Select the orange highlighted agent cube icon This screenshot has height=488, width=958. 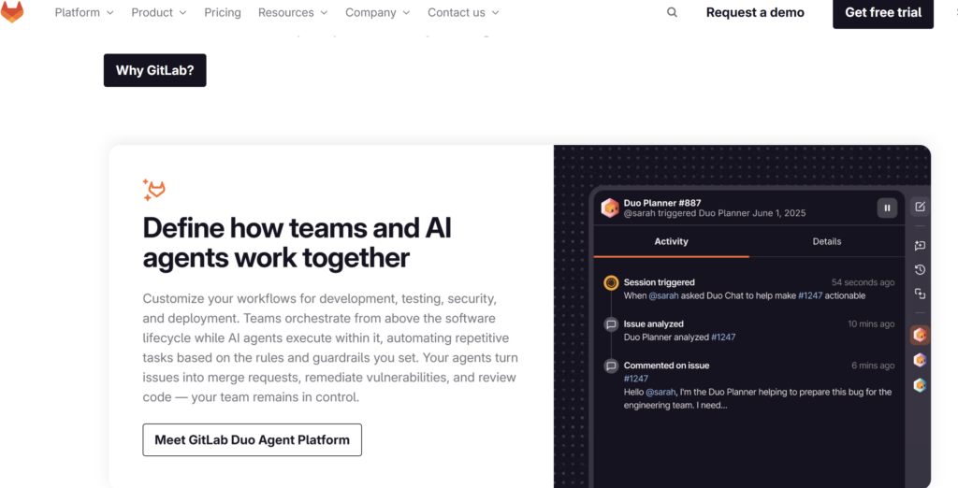click(x=921, y=336)
